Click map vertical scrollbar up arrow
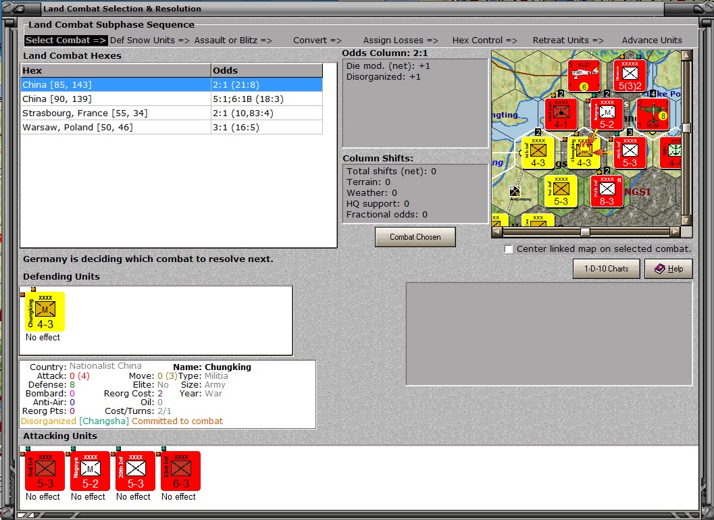 click(x=686, y=55)
